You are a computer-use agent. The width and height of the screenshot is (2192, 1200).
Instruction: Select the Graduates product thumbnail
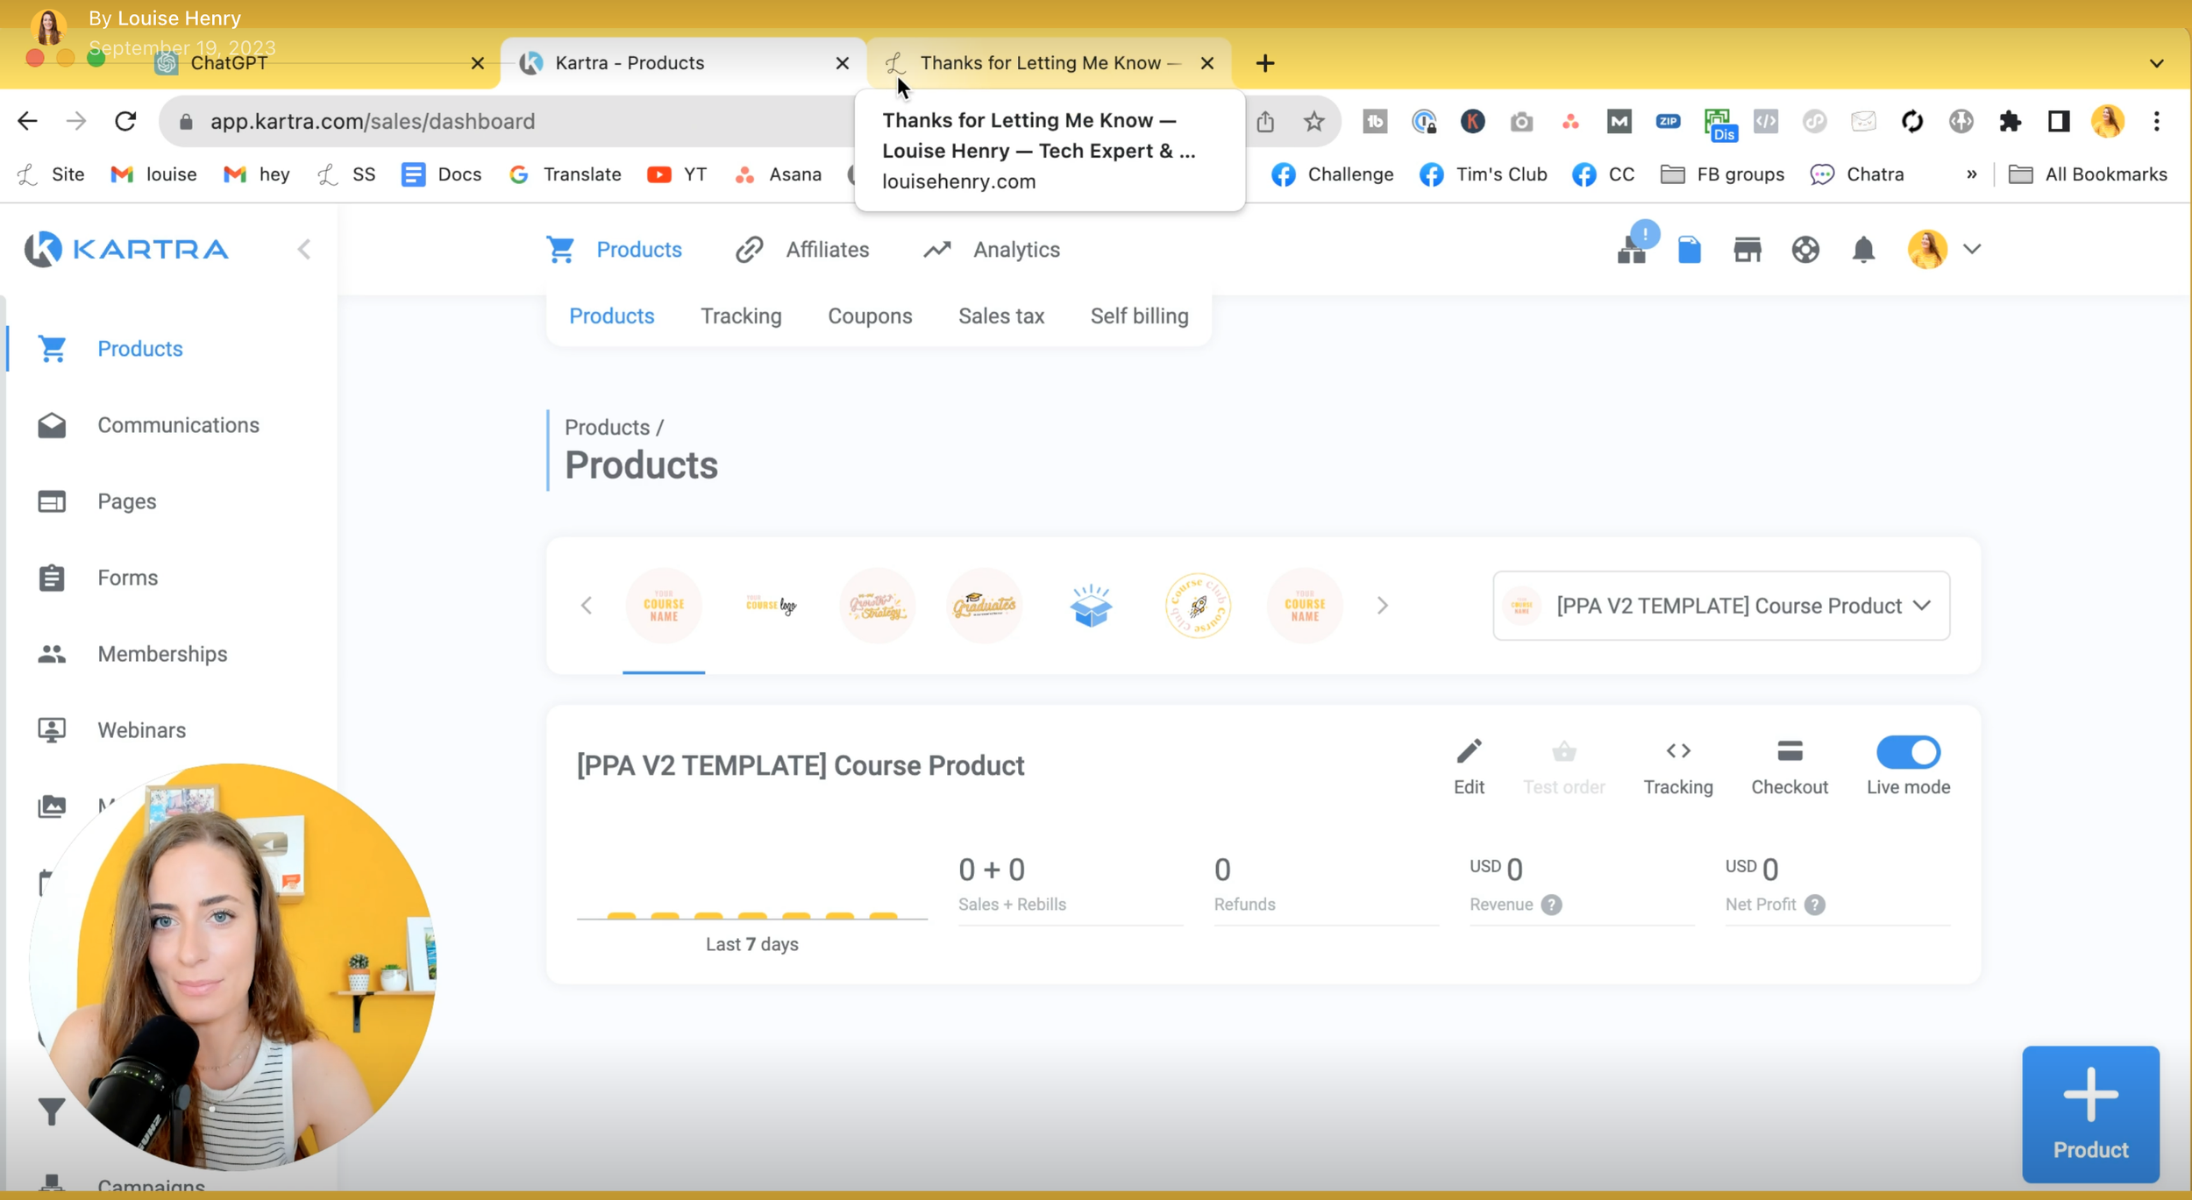[x=984, y=606]
